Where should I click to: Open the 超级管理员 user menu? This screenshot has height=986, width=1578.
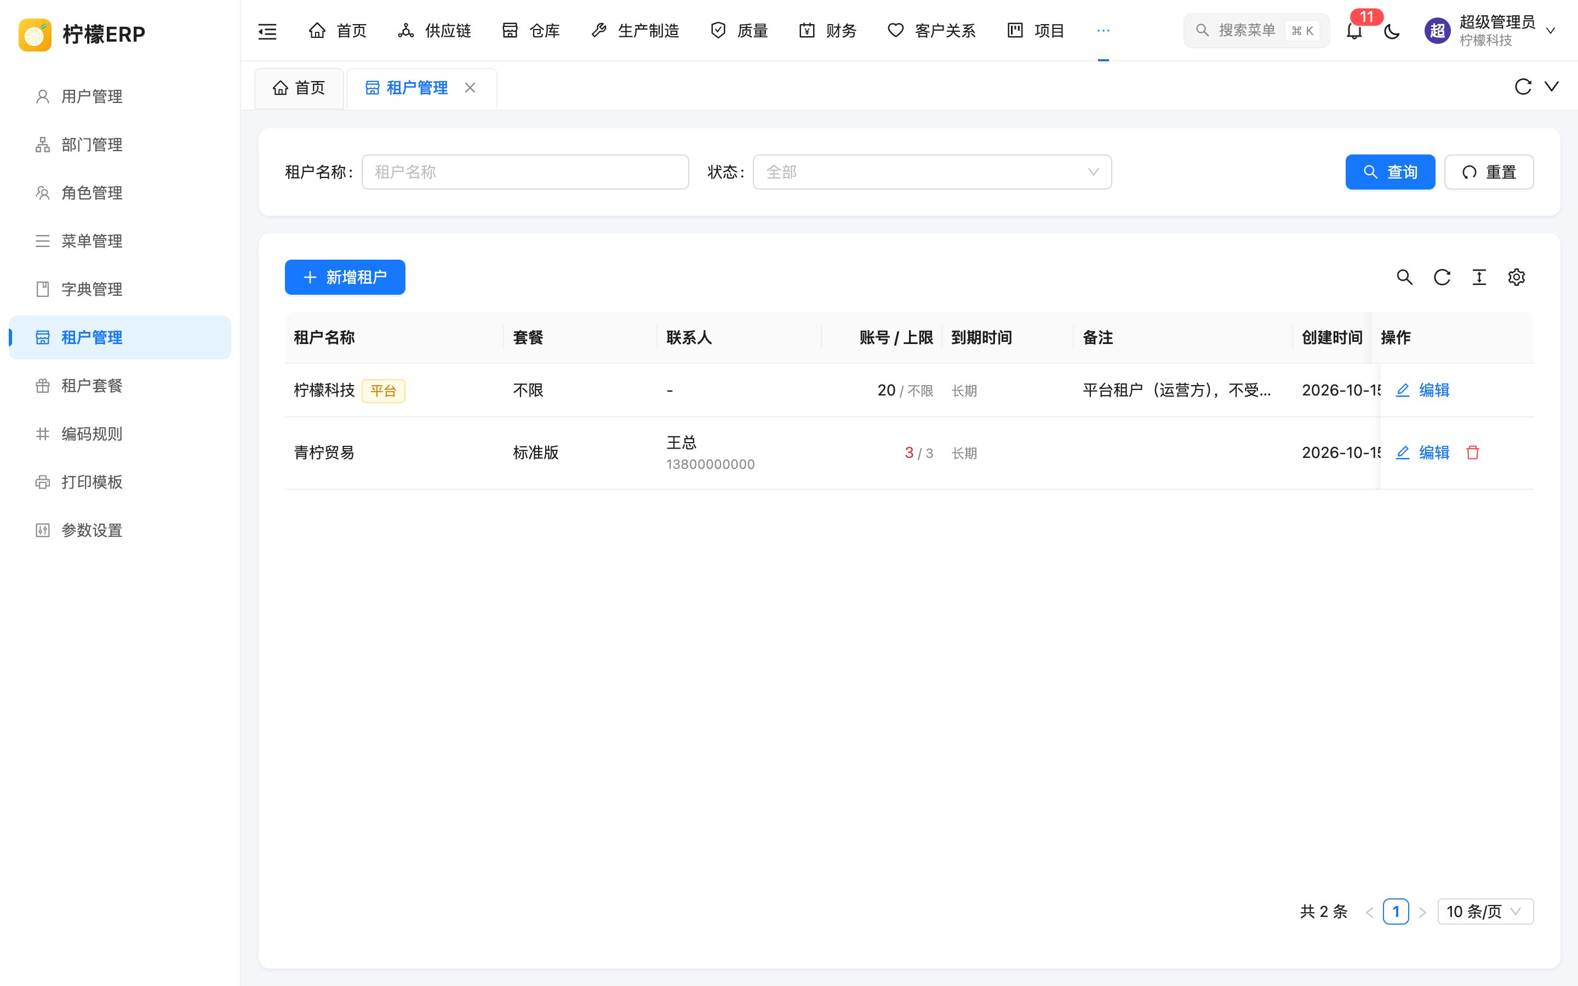1490,31
